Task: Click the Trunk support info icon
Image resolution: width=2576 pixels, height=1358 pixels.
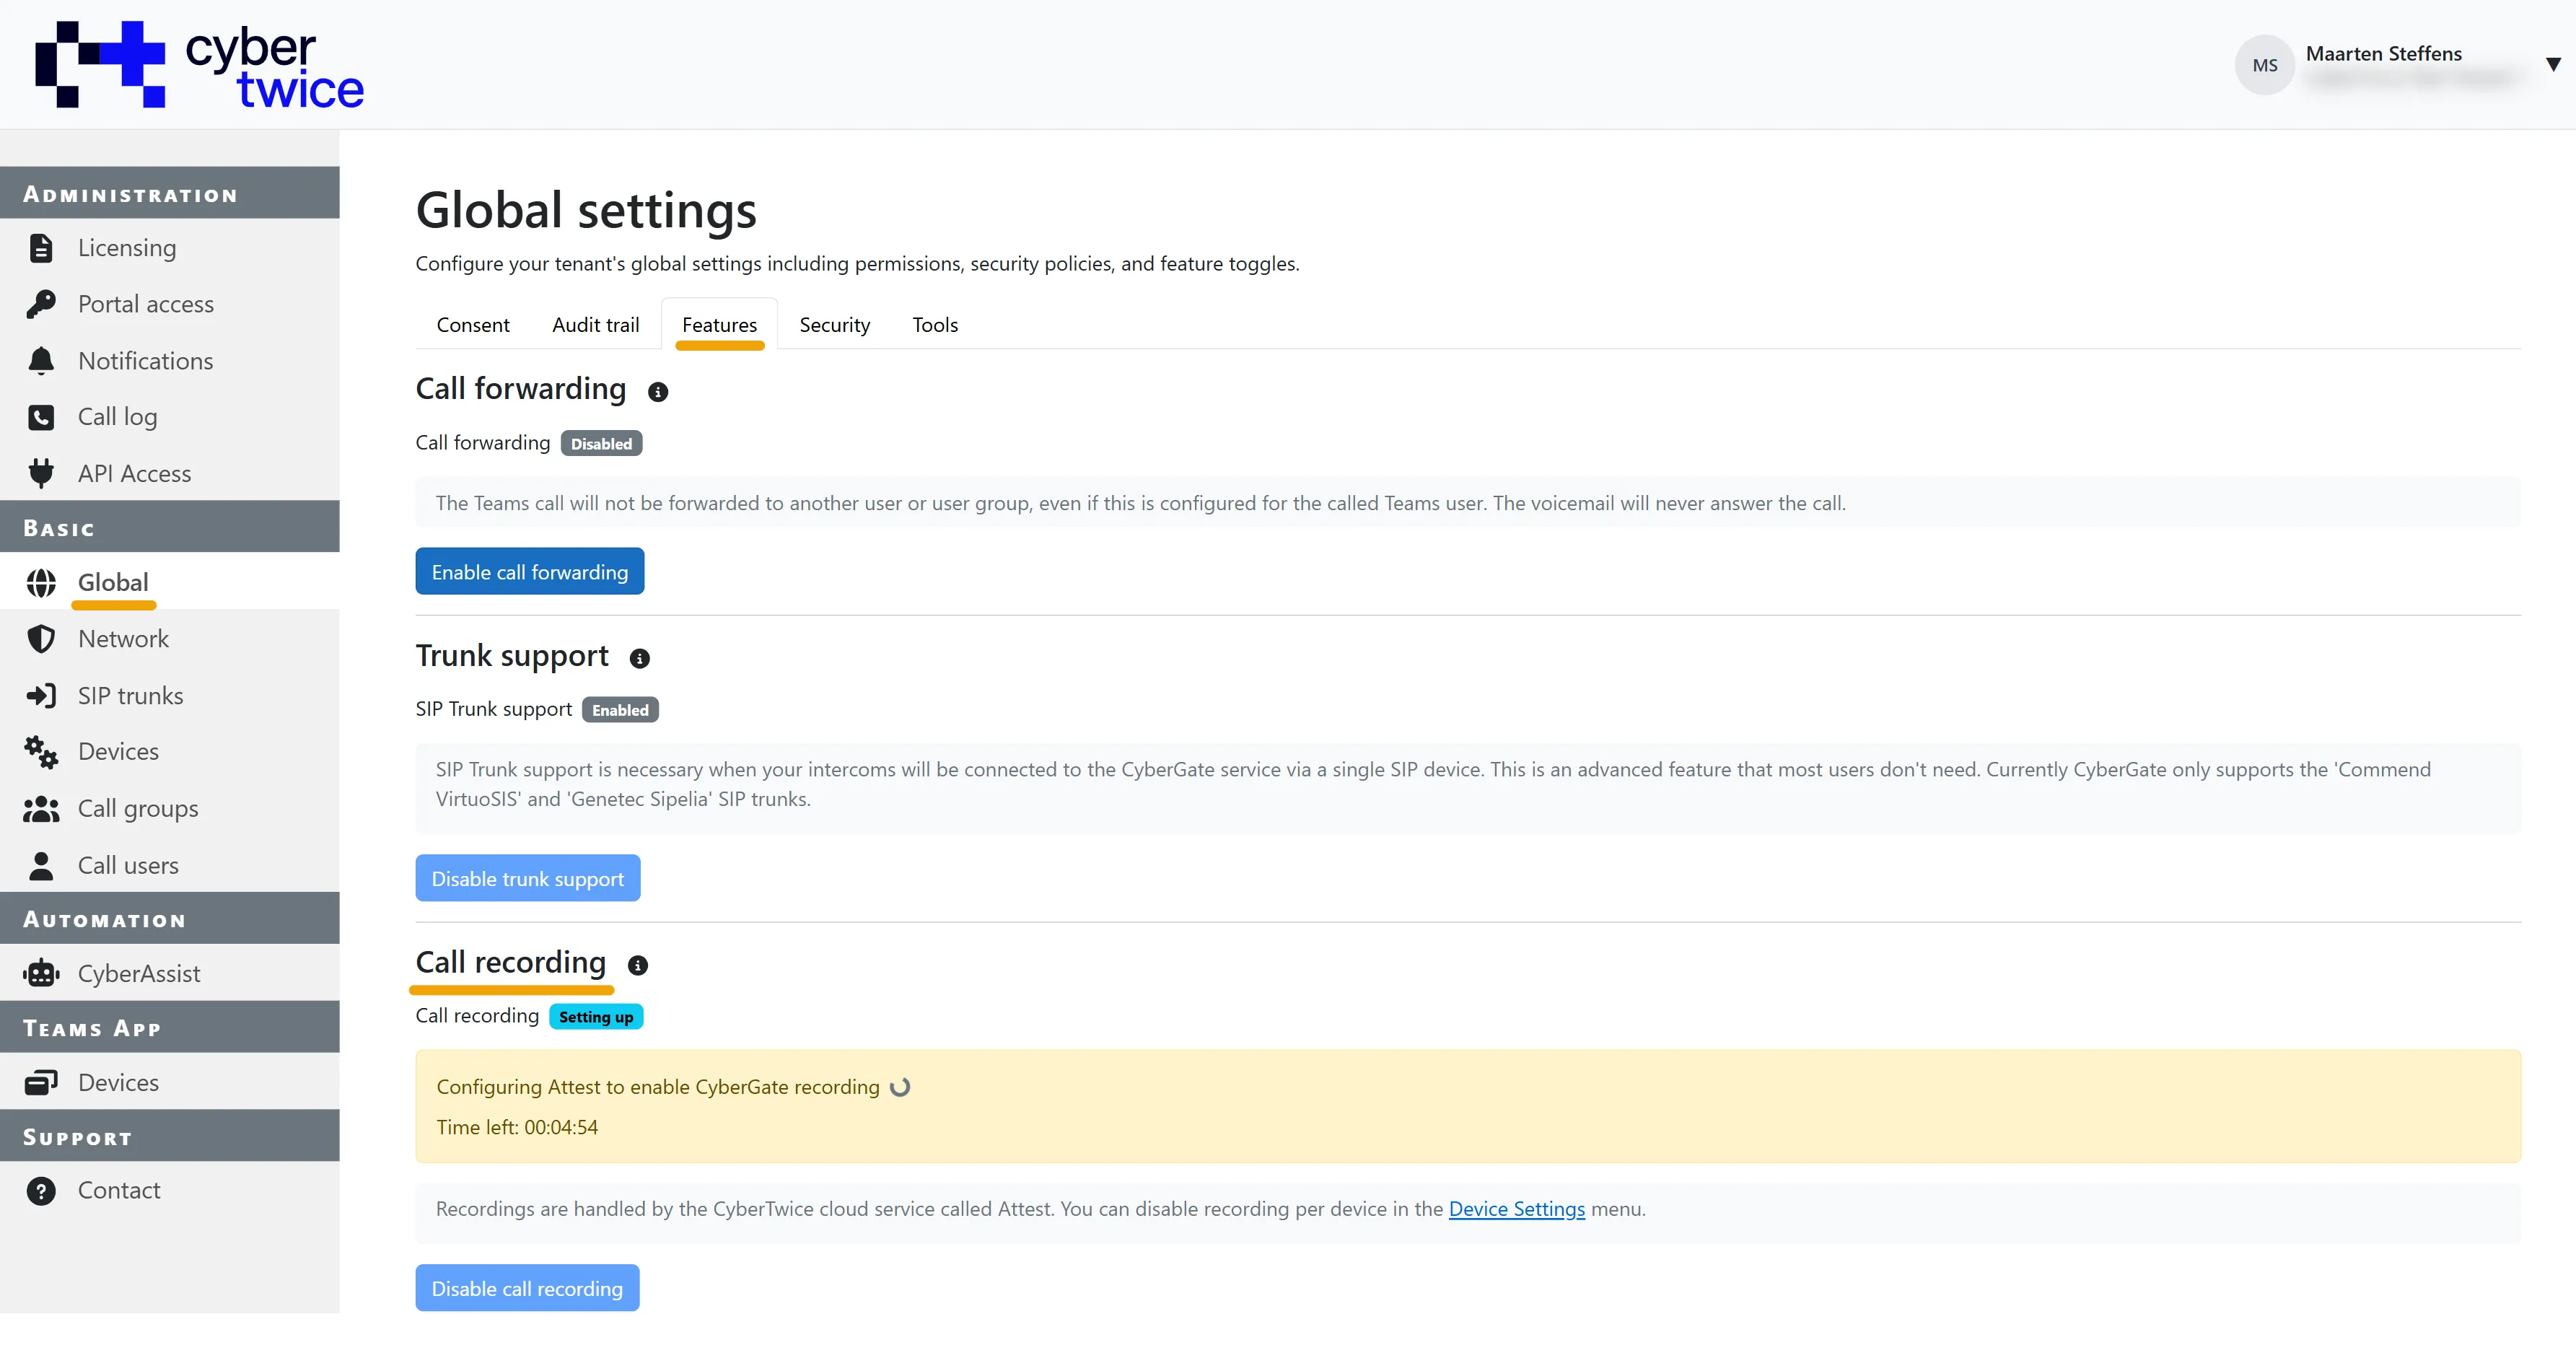Action: (x=640, y=658)
